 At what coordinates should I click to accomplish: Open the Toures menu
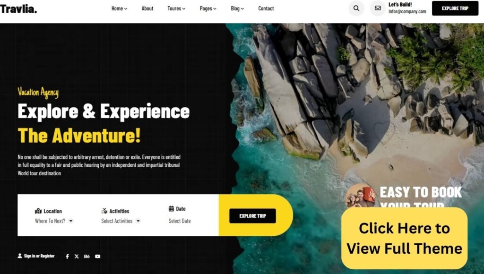tap(176, 9)
